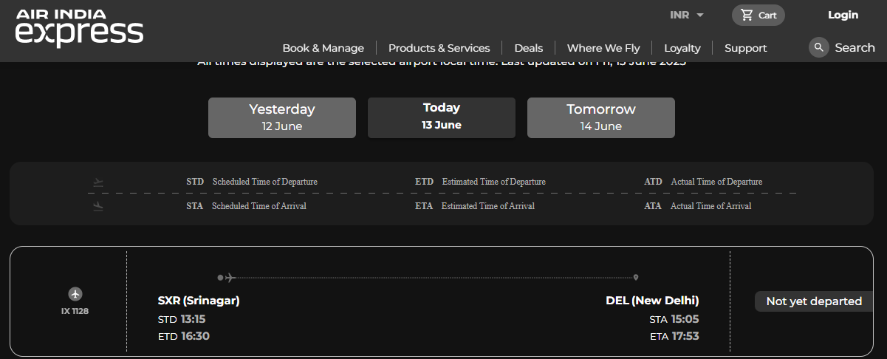887x359 pixels.
Task: Click the Scheduled Time of Departure legend text
Action: click(265, 182)
